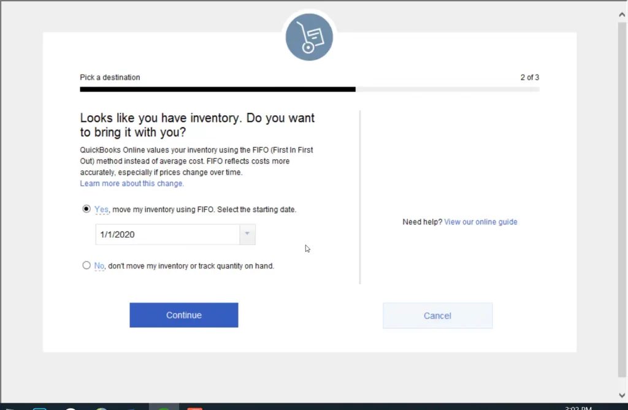Screen dimensions: 628x410
Task: Click the 2 of 3 step counter
Action: point(529,77)
